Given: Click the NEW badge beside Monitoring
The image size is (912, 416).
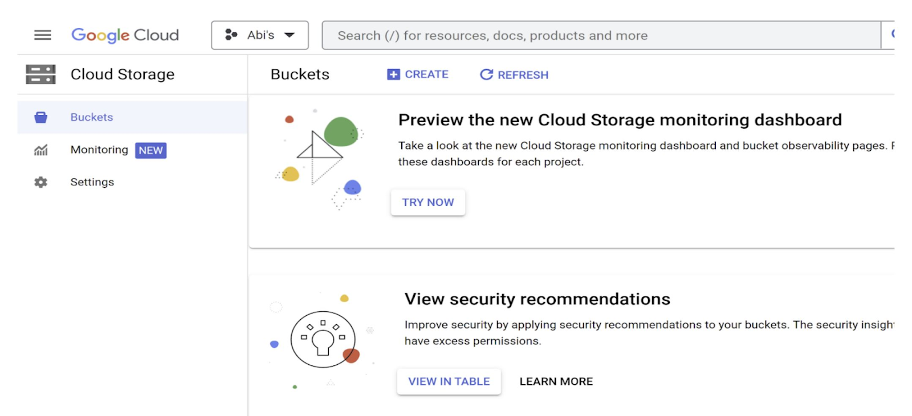Looking at the screenshot, I should coord(150,150).
